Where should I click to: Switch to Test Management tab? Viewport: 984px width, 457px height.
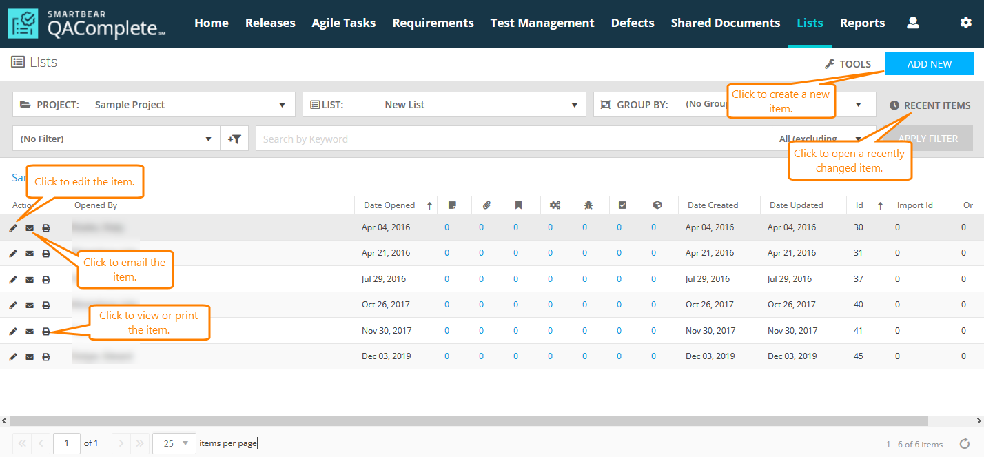(542, 23)
